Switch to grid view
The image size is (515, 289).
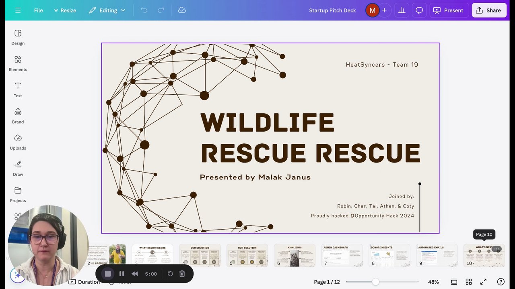[469, 282]
